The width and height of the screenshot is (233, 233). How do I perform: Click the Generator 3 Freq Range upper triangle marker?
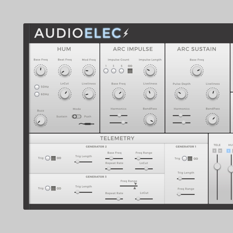(x=136, y=184)
